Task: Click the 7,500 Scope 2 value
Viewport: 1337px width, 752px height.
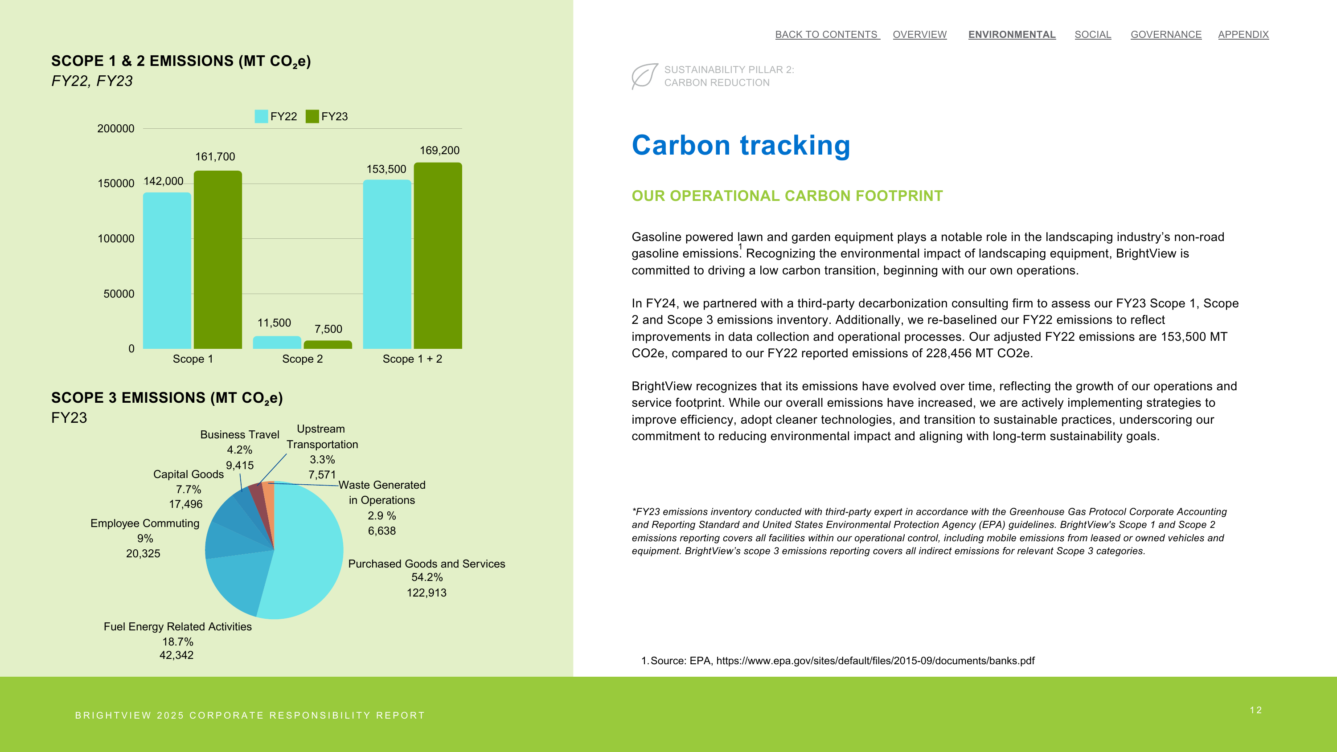Action: pyautogui.click(x=328, y=329)
